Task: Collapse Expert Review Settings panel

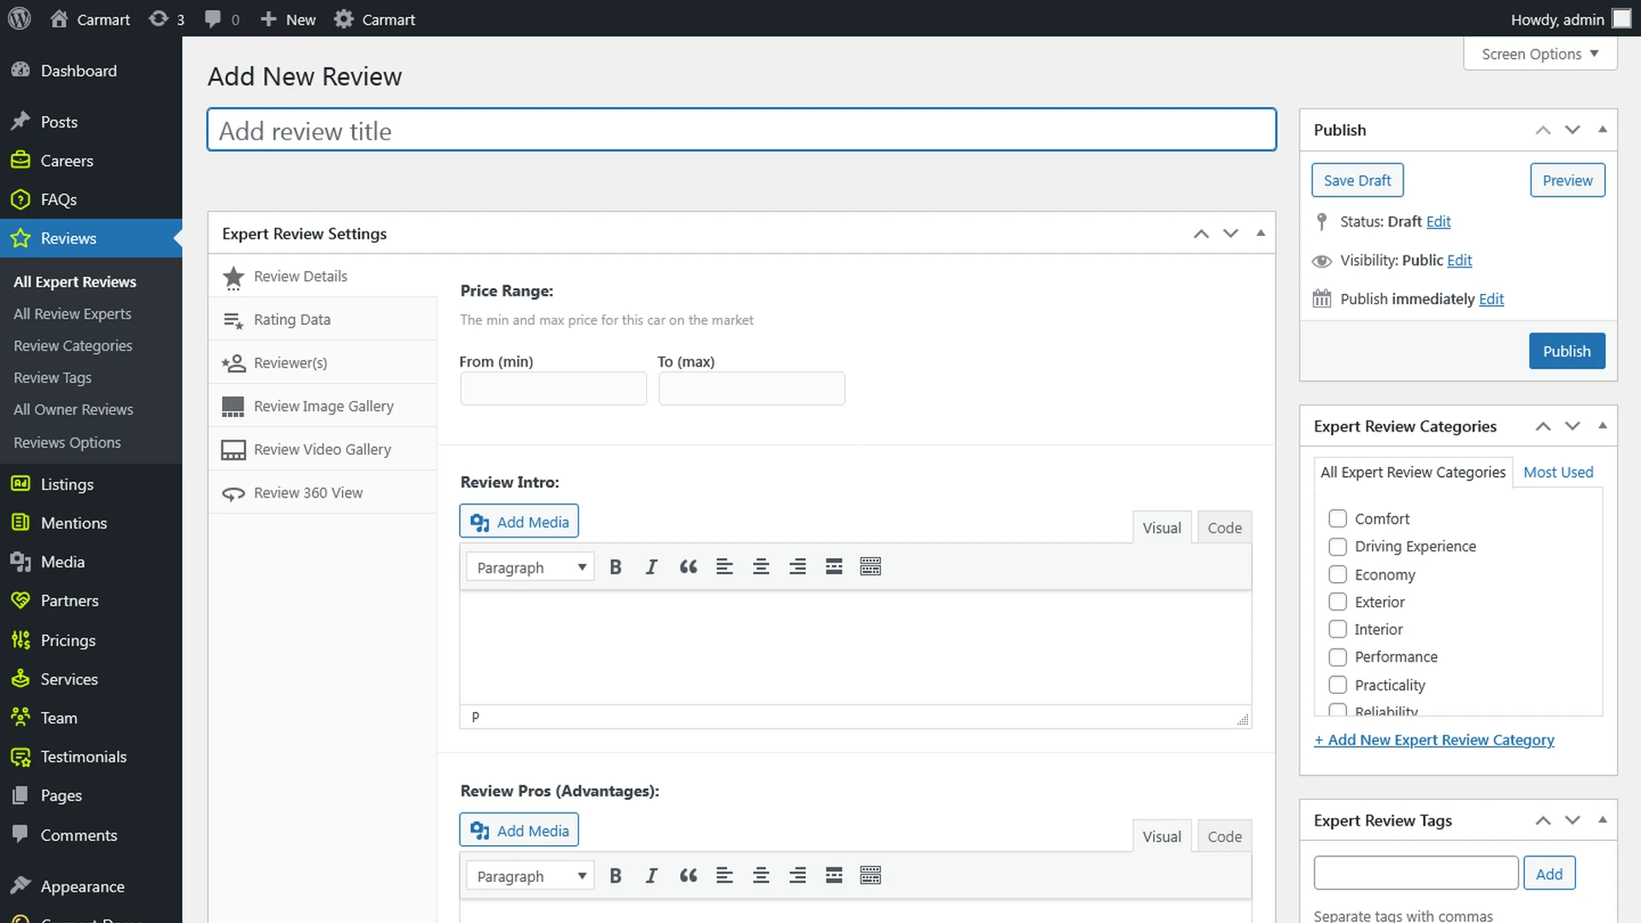Action: tap(1261, 233)
